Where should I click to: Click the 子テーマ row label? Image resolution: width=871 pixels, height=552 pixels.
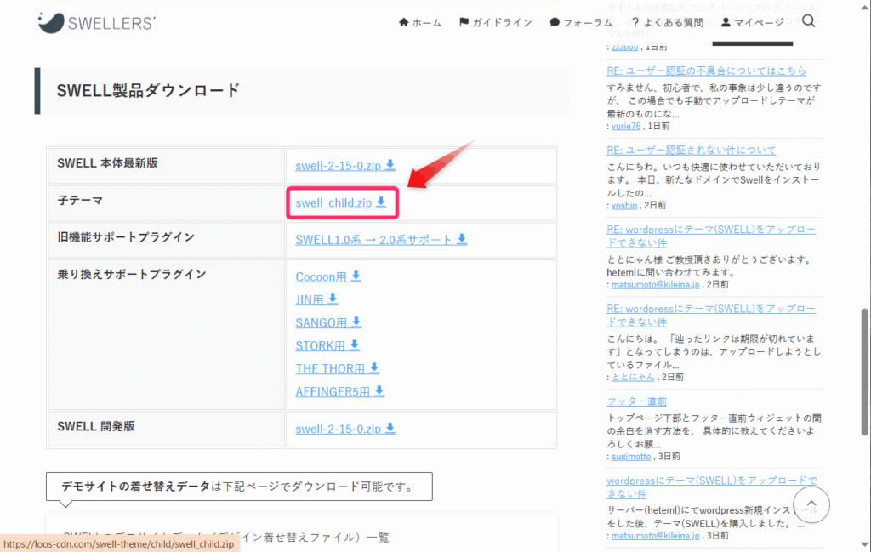(x=80, y=201)
